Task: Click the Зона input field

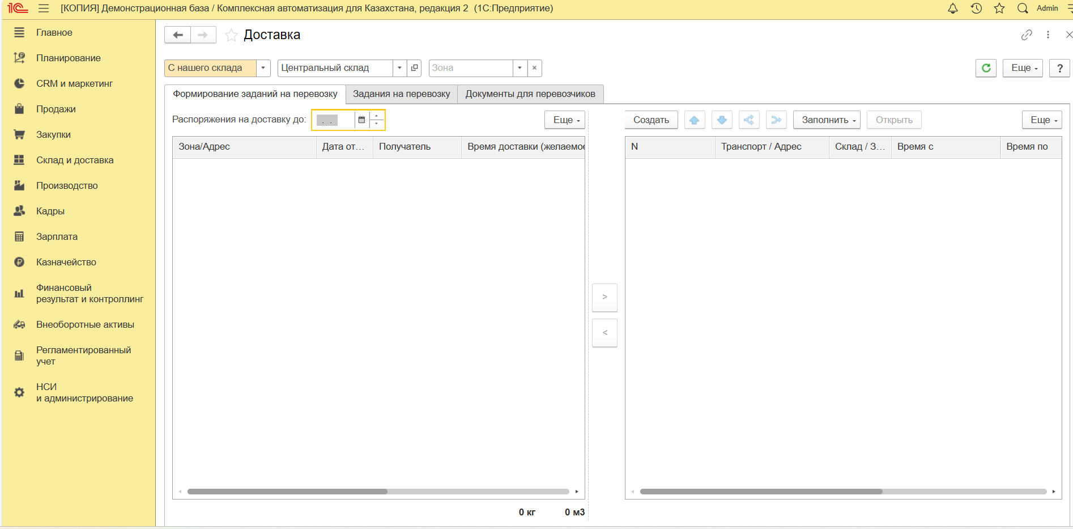Action: pyautogui.click(x=470, y=68)
